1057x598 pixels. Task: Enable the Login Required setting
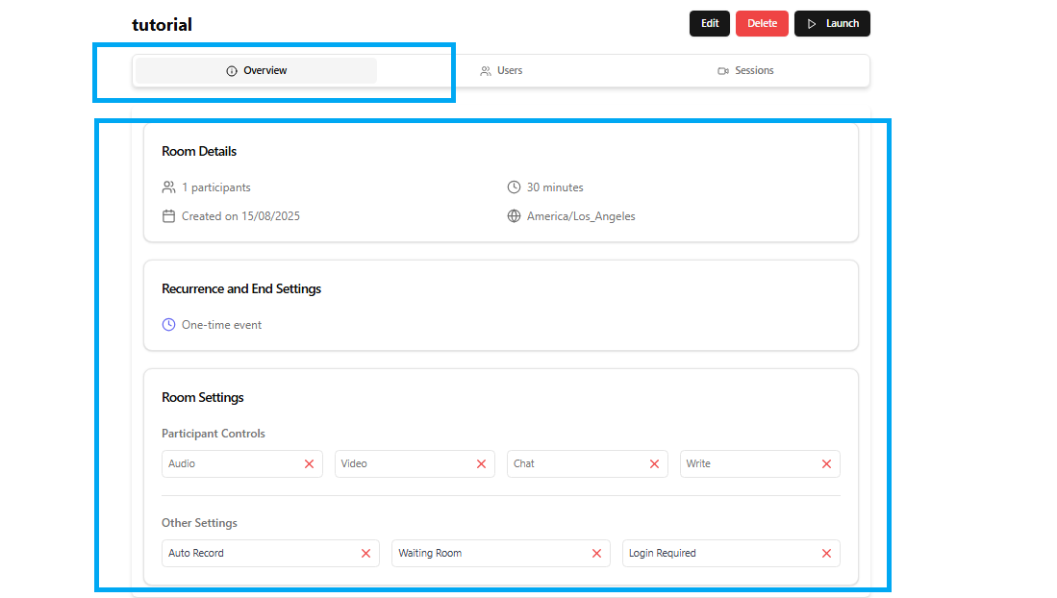826,553
